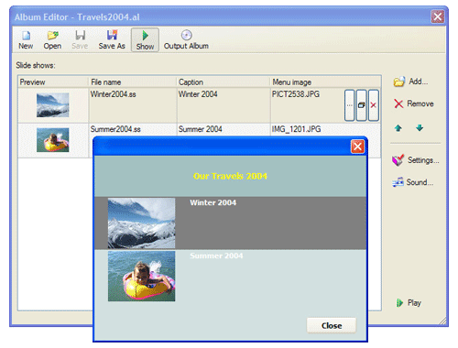Choose Save As in the toolbar

112,40
